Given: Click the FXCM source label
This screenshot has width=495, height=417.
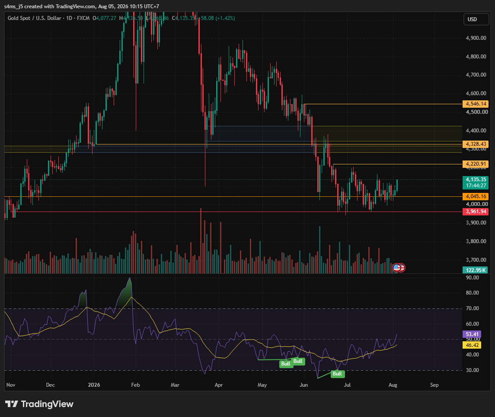Looking at the screenshot, I should [83, 18].
